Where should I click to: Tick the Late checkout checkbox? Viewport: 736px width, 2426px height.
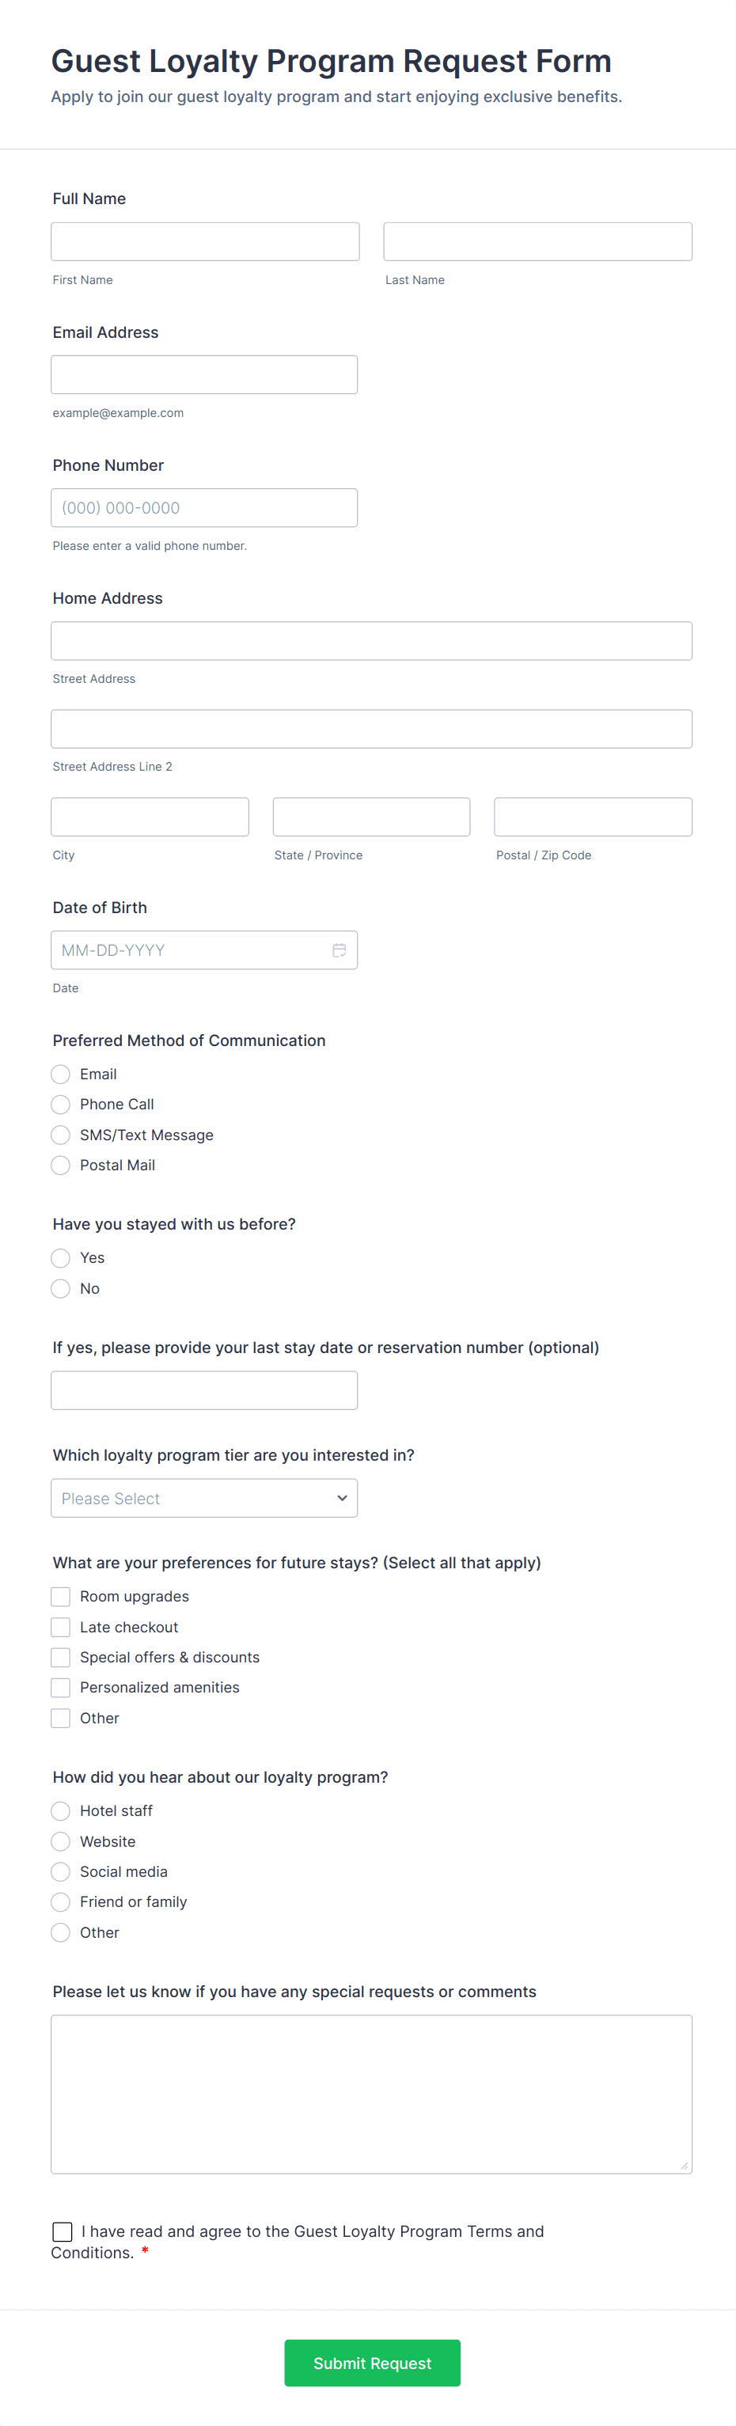[61, 1627]
